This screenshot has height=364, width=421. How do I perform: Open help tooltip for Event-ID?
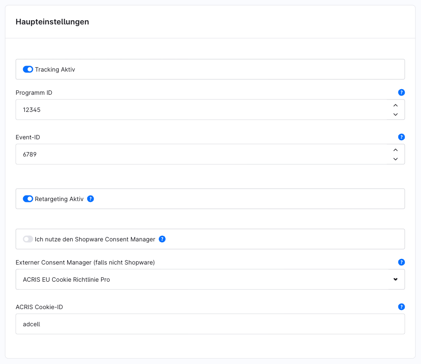pyautogui.click(x=401, y=137)
